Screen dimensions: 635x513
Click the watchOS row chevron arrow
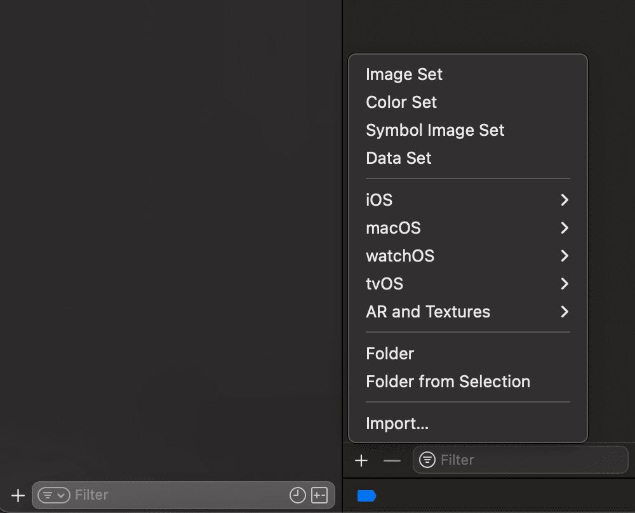point(565,256)
